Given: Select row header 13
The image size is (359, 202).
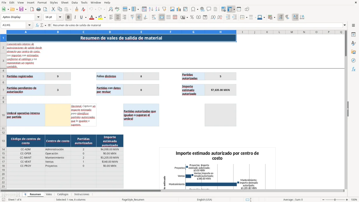Looking at the screenshot, I should (3, 141).
